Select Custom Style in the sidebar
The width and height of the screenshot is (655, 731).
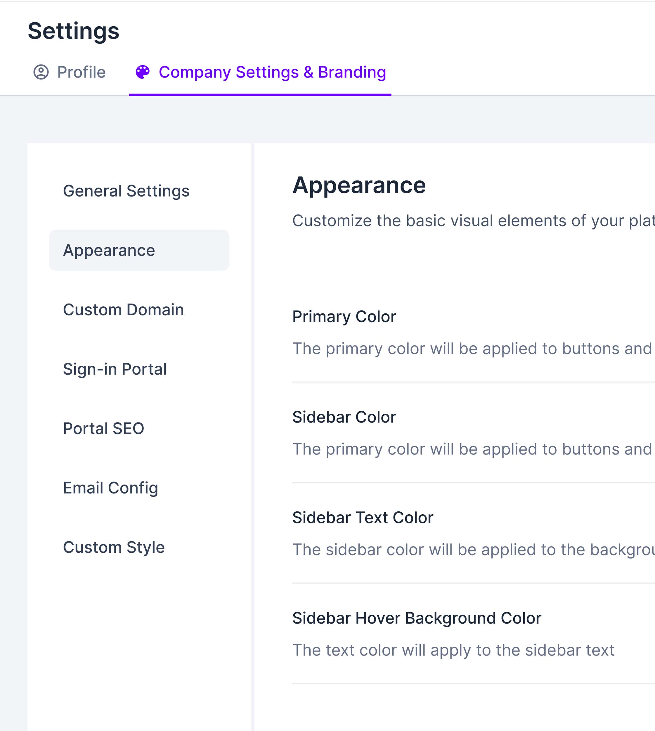click(x=114, y=548)
